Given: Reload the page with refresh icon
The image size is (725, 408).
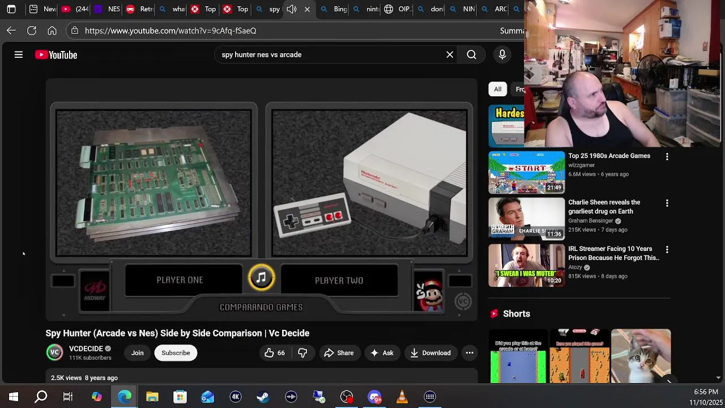Looking at the screenshot, I should (x=32, y=31).
